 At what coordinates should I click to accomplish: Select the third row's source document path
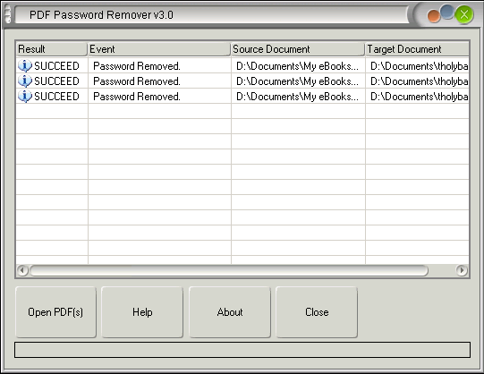(297, 97)
